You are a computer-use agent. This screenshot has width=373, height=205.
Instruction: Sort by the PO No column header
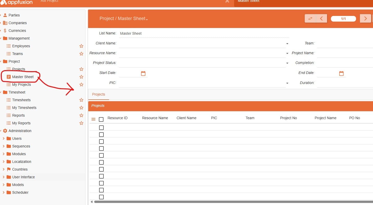[x=355, y=118]
